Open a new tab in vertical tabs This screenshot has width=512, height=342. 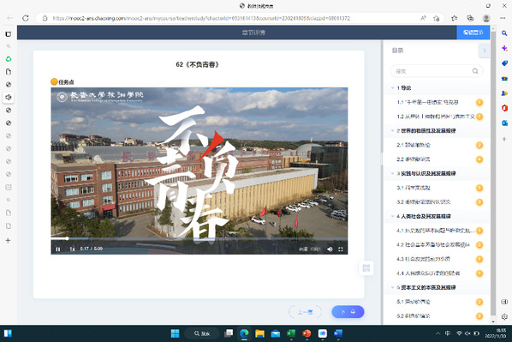(x=9, y=240)
